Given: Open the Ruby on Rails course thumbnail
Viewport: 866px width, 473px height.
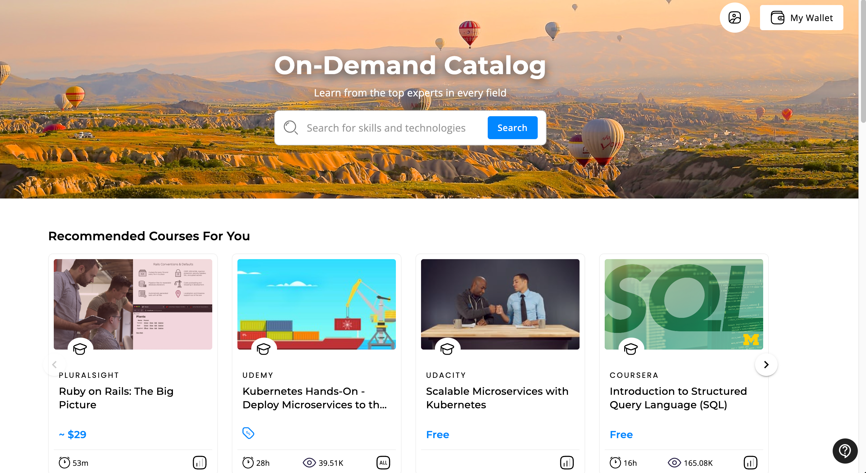Looking at the screenshot, I should point(133,304).
